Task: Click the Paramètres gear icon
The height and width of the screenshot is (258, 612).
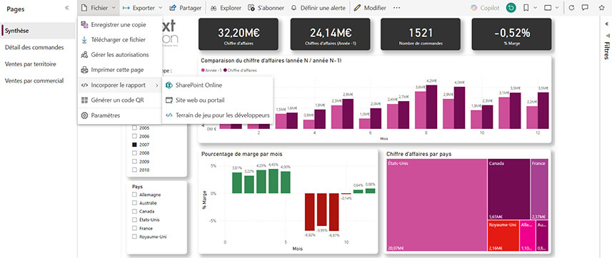Action: coord(84,115)
